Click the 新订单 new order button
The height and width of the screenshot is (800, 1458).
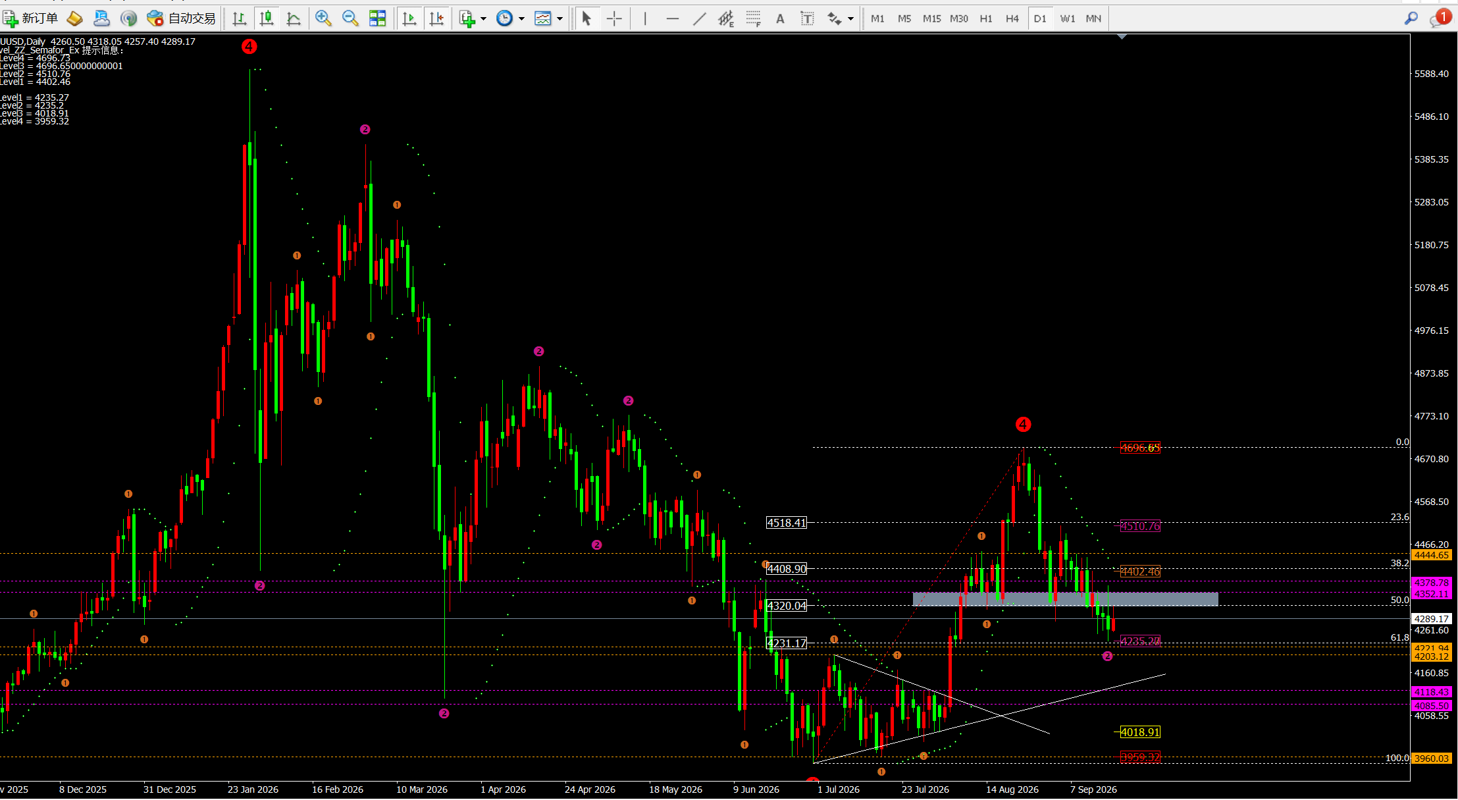click(31, 18)
